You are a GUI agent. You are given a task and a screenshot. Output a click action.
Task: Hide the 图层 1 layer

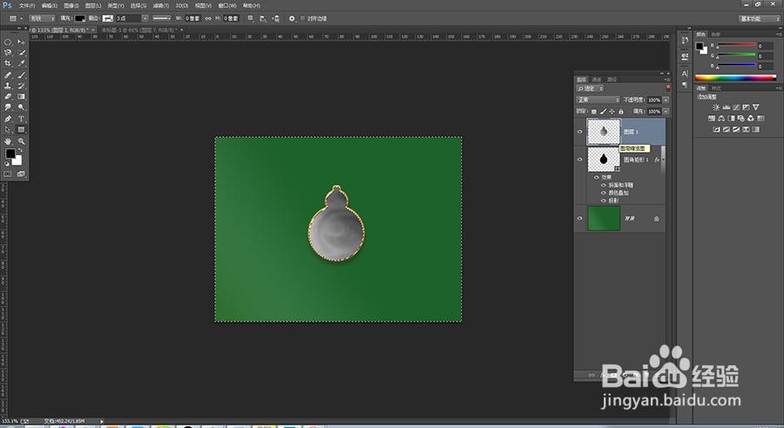point(580,132)
